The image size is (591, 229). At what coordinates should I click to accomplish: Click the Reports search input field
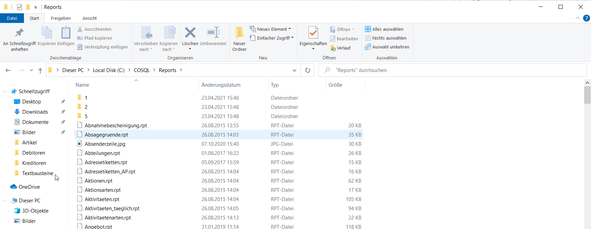[x=454, y=70]
